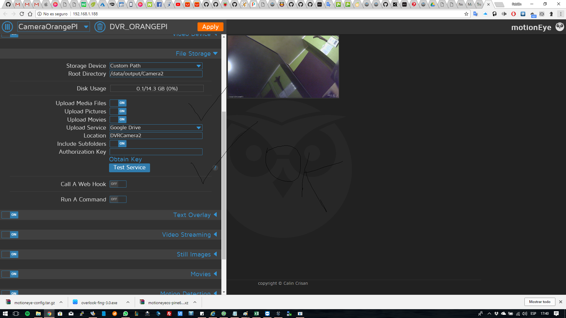Screen dimensions: 566x318
Task: Open the CameraOrangePI camera selector dropdown
Action: pos(53,27)
